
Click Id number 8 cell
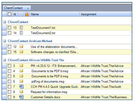tap(14, 92)
